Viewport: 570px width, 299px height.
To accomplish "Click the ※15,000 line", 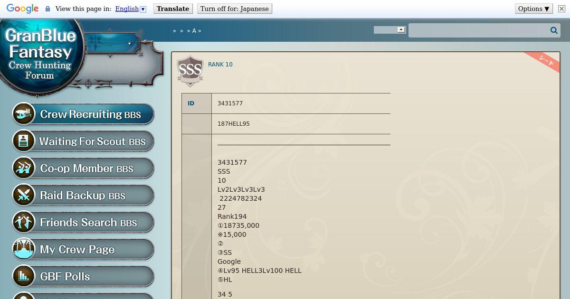I will [x=232, y=234].
